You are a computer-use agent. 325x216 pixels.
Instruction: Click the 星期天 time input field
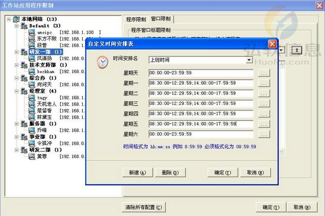201,73
